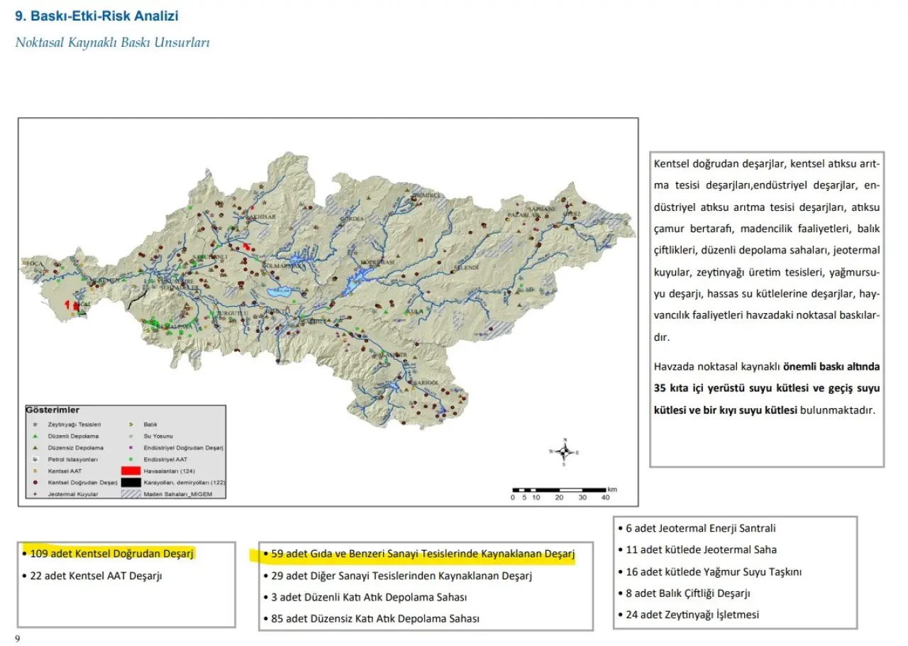Select the green Endüstriyel AAT legend square
This screenshot has width=908, height=646.
click(132, 459)
